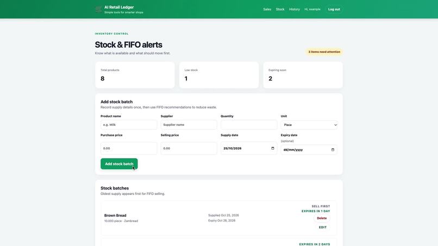Viewport: 438px width, 246px height.
Task: Click the AI Retail Ledger cart logo icon
Action: (x=98, y=9)
